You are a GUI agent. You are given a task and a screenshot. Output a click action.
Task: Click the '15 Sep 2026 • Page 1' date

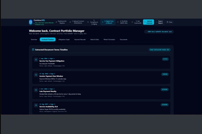[47, 74]
